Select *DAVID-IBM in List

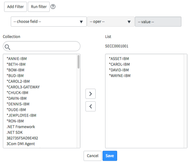119,70
